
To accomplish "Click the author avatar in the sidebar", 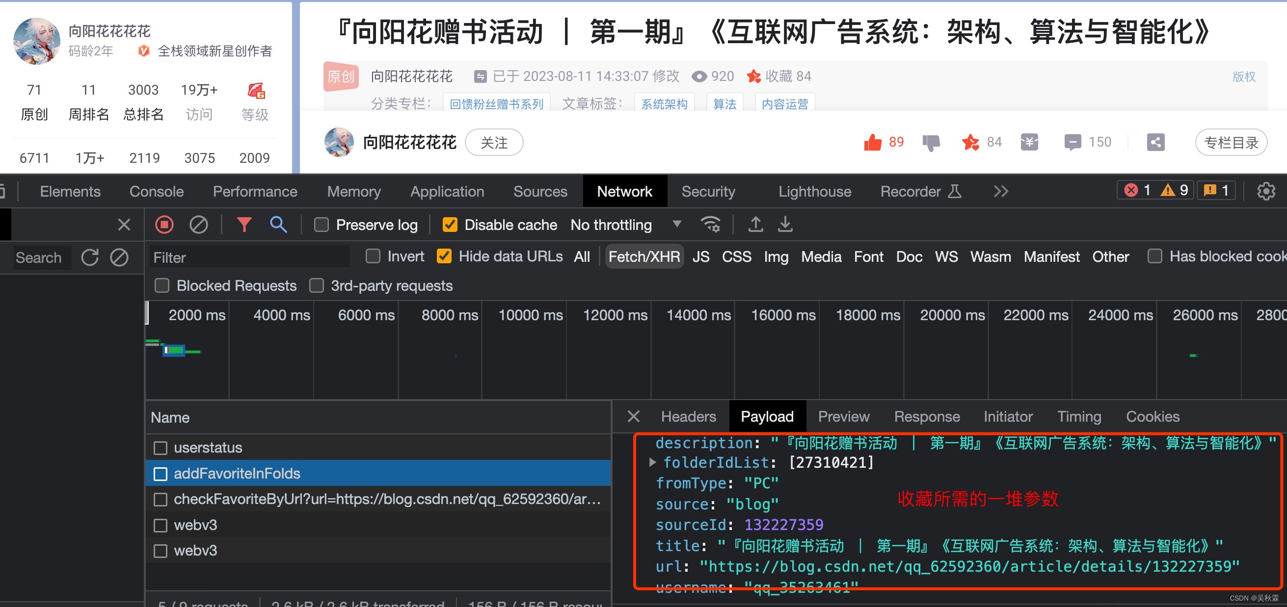I will [36, 41].
